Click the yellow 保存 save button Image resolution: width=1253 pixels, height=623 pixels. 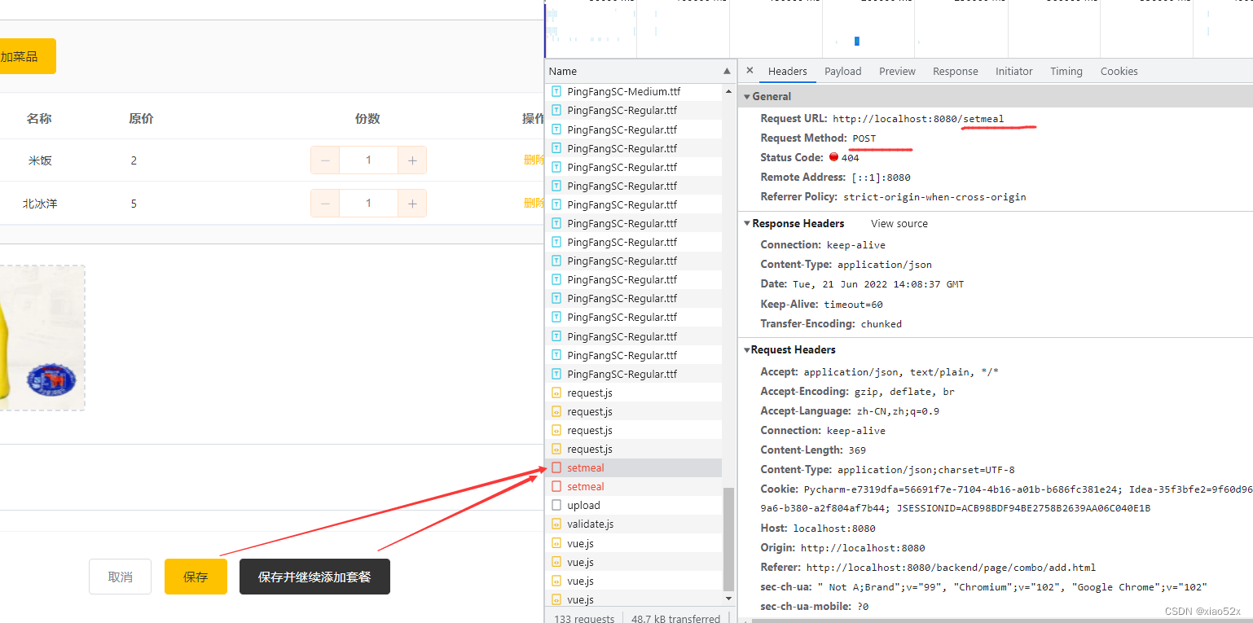[196, 577]
